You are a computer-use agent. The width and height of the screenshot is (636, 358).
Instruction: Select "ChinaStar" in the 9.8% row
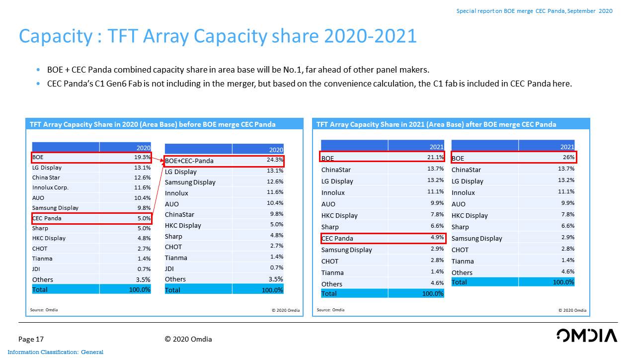179,215
